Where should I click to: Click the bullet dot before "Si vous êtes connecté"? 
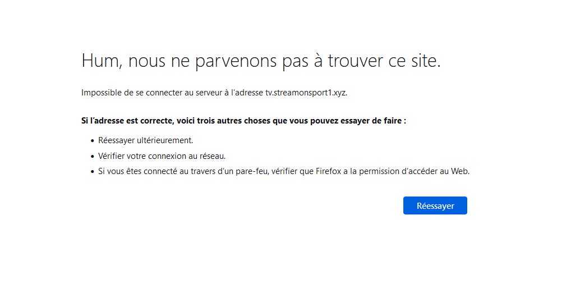click(x=92, y=172)
